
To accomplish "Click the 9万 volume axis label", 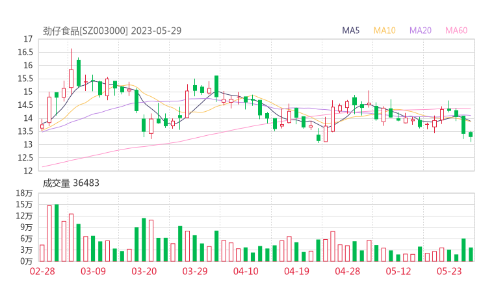I will point(27,227).
